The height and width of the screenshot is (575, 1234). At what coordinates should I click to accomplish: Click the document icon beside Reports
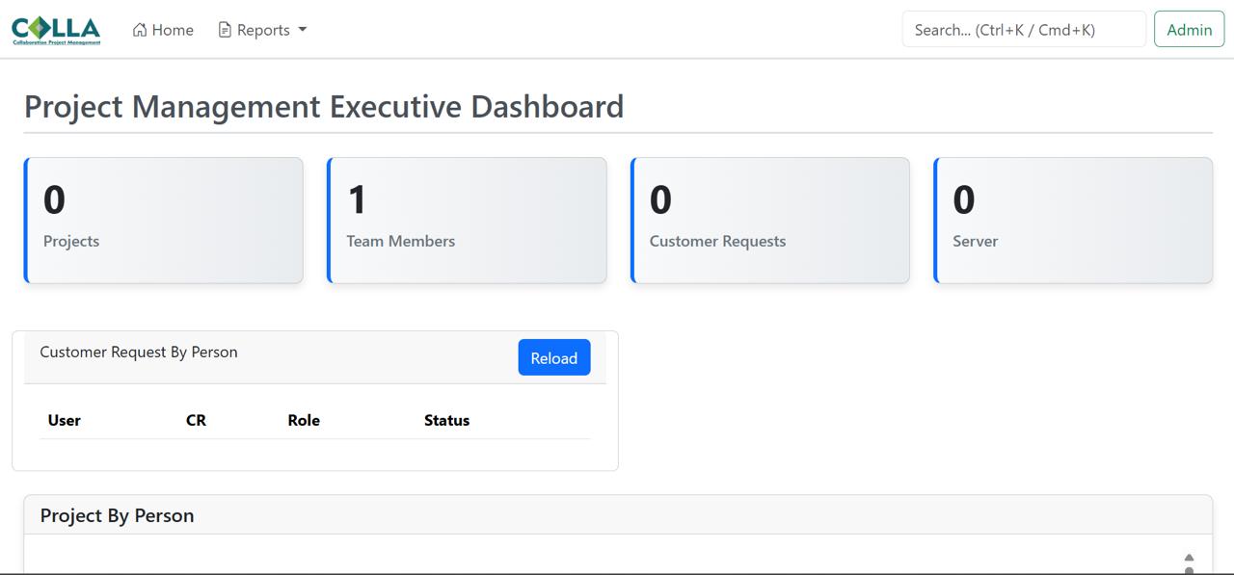[225, 30]
